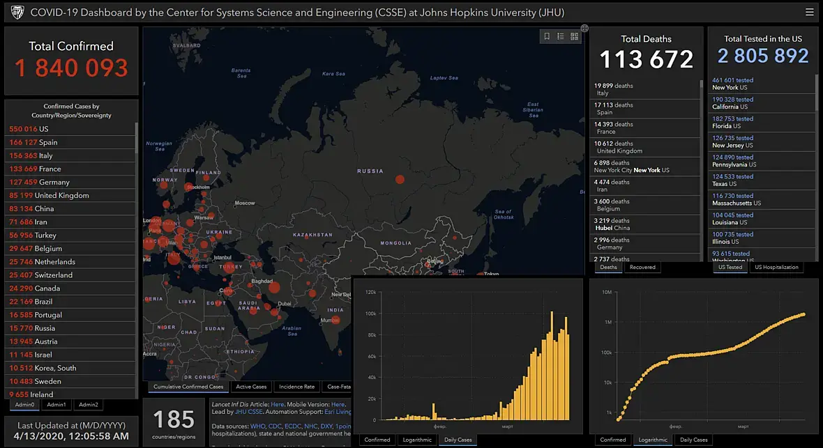This screenshot has width=823, height=448.
Task: Select the Admin2 tab
Action: (x=89, y=404)
